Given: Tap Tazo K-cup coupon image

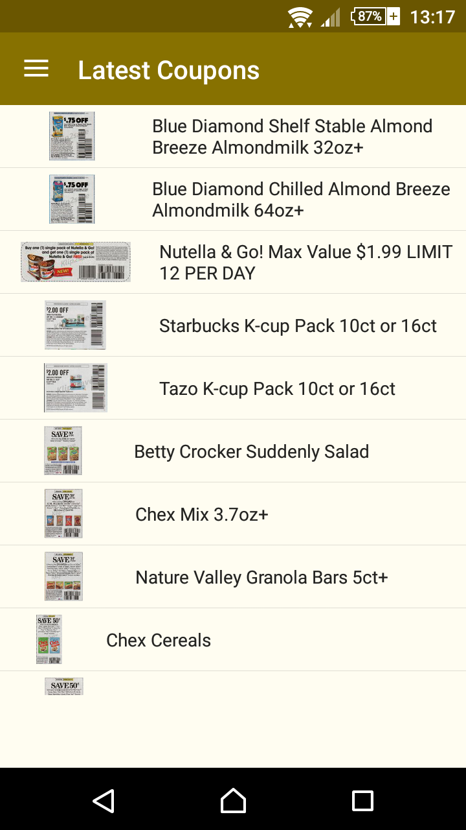Looking at the screenshot, I should click(x=76, y=388).
